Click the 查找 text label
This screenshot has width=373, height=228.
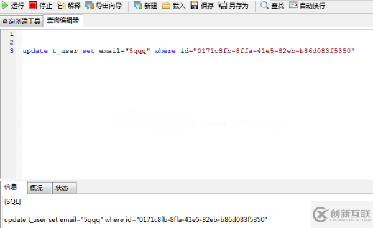pyautogui.click(x=278, y=6)
